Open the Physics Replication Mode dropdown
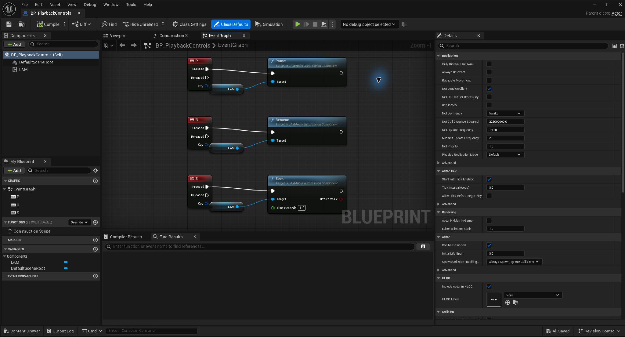Image resolution: width=625 pixels, height=337 pixels. click(505, 154)
